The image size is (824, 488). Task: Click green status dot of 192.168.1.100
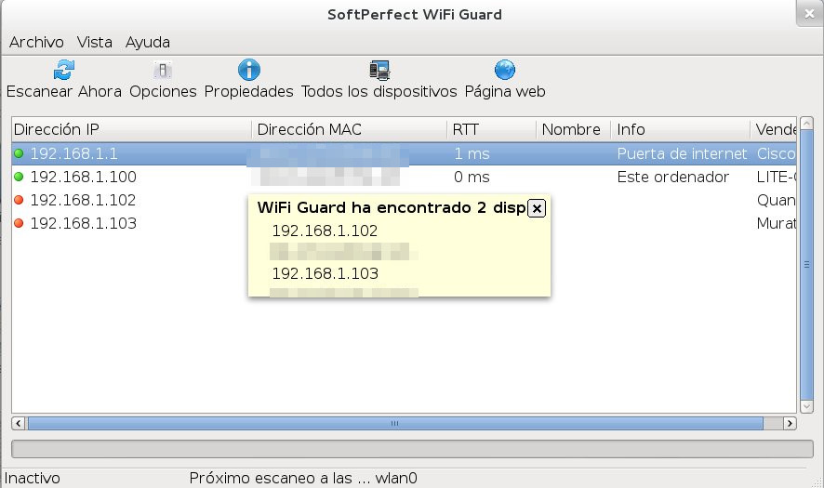tap(19, 177)
